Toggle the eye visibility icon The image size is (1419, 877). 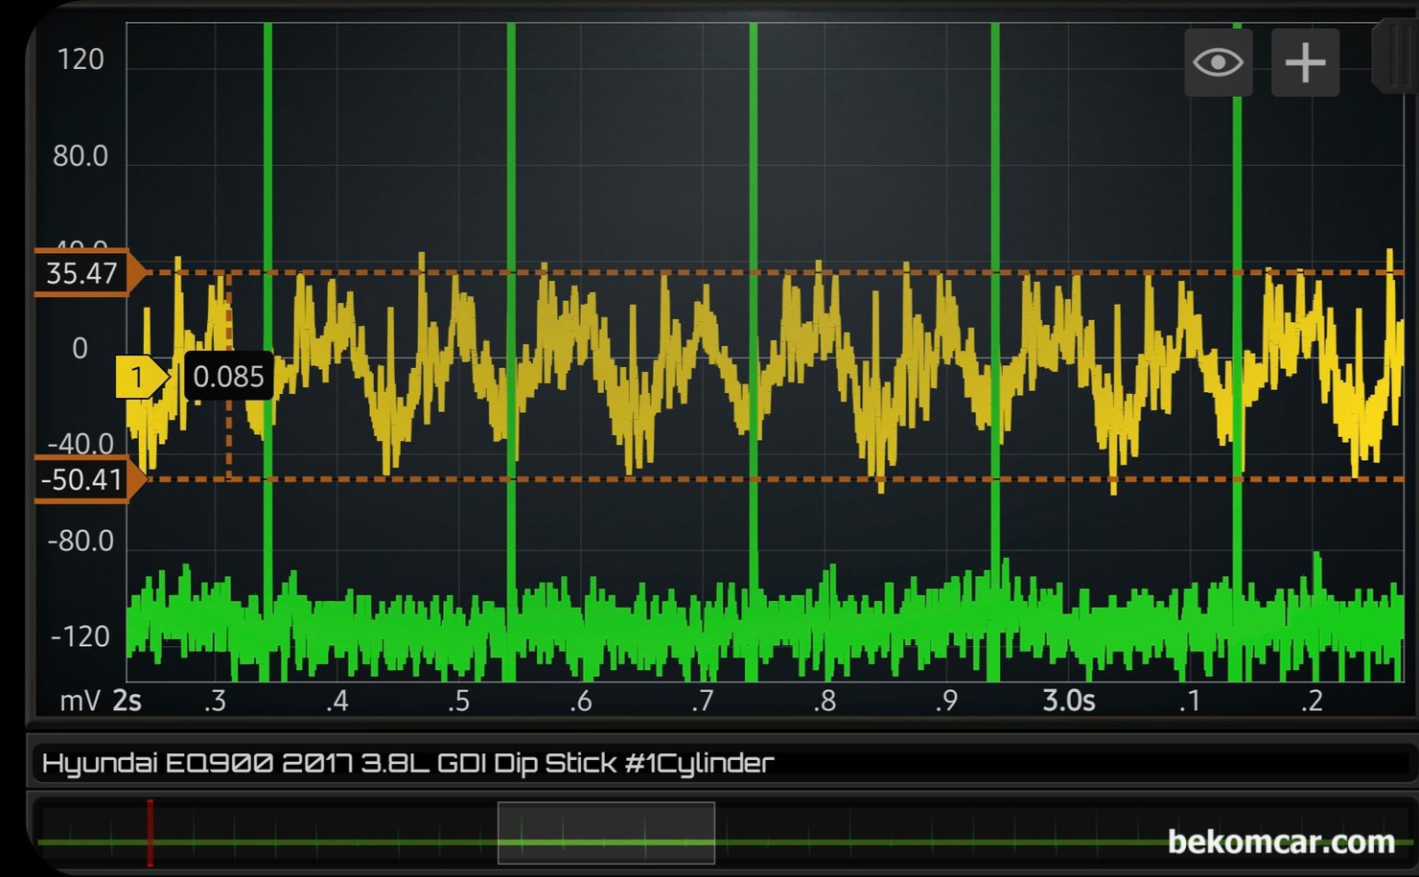pos(1218,63)
